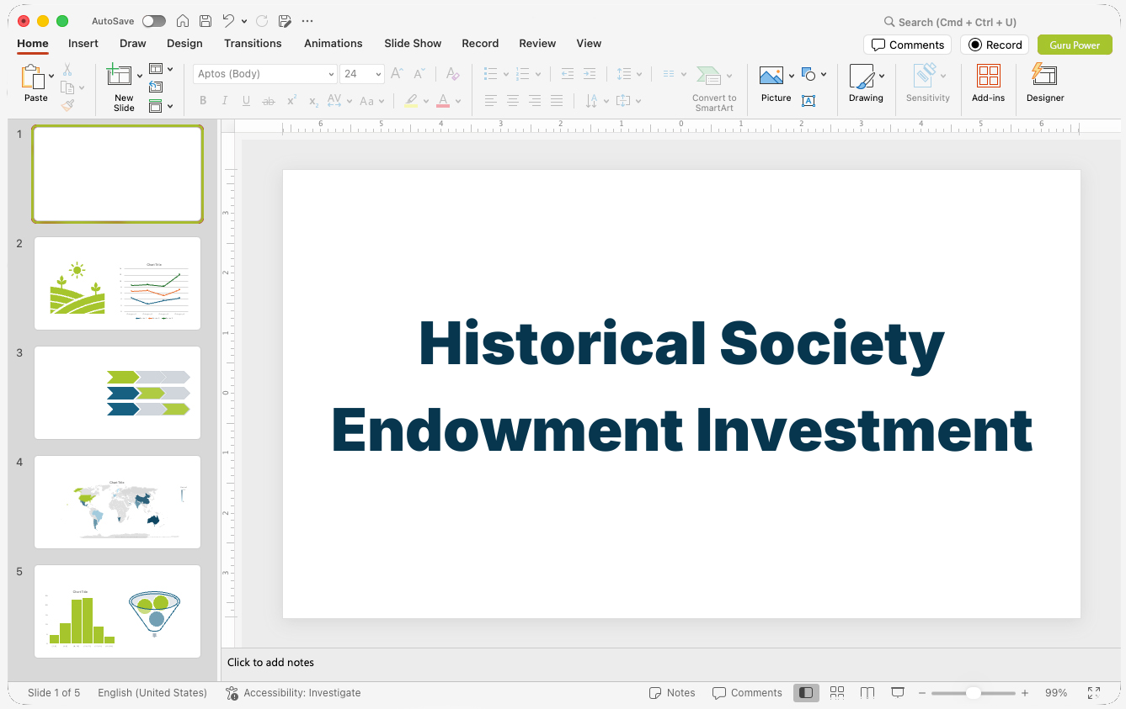This screenshot has height=709, width=1126.
Task: Switch to the Design tab
Action: pos(184,43)
